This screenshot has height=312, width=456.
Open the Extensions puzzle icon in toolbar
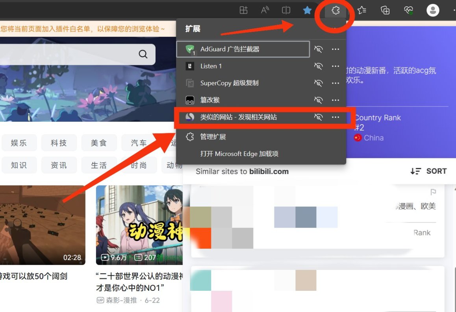click(x=336, y=11)
